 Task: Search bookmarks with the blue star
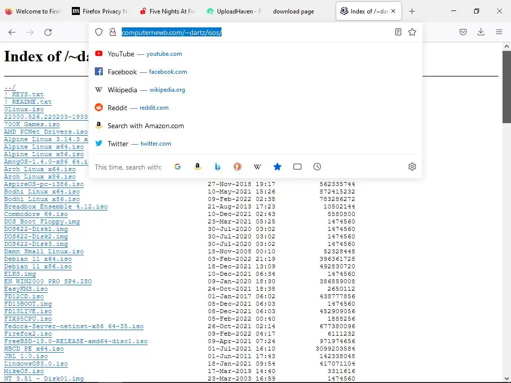[277, 167]
